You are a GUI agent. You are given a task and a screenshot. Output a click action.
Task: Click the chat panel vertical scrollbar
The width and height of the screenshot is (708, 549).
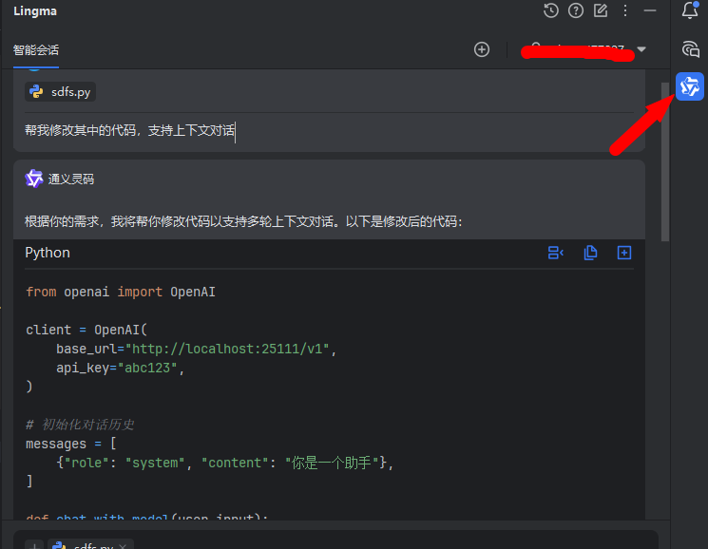click(665, 162)
